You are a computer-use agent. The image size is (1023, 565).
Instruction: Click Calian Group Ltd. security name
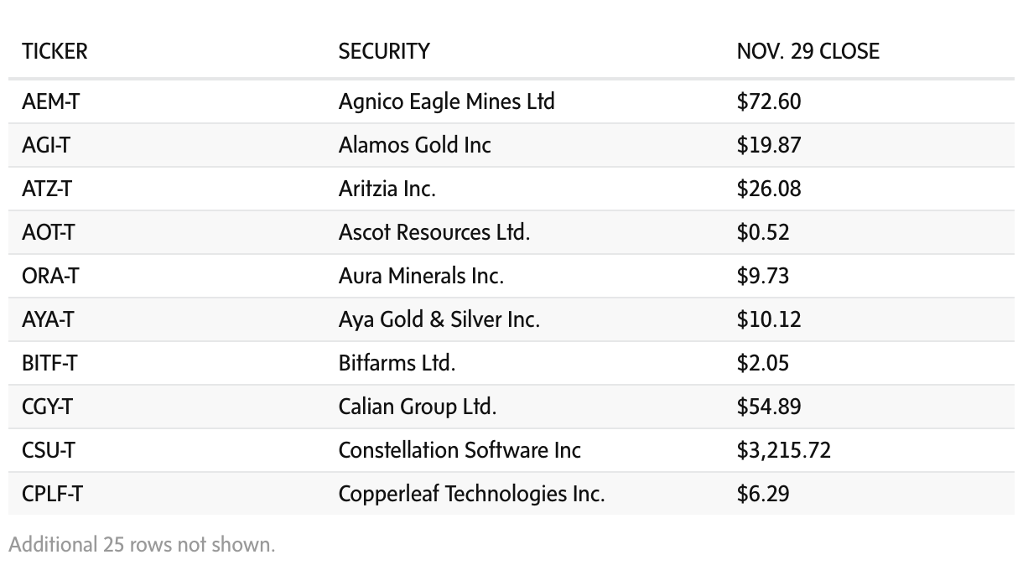tap(417, 407)
